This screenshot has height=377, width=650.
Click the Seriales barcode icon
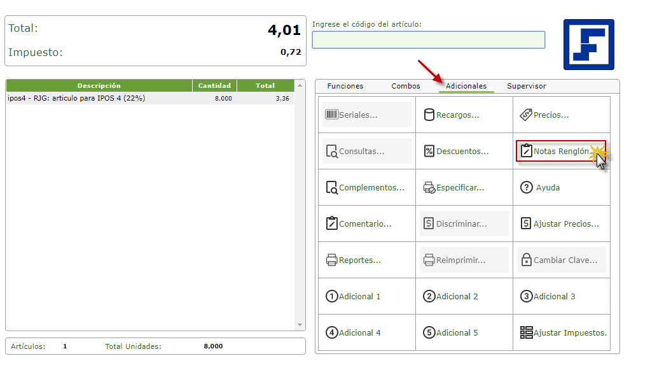331,115
